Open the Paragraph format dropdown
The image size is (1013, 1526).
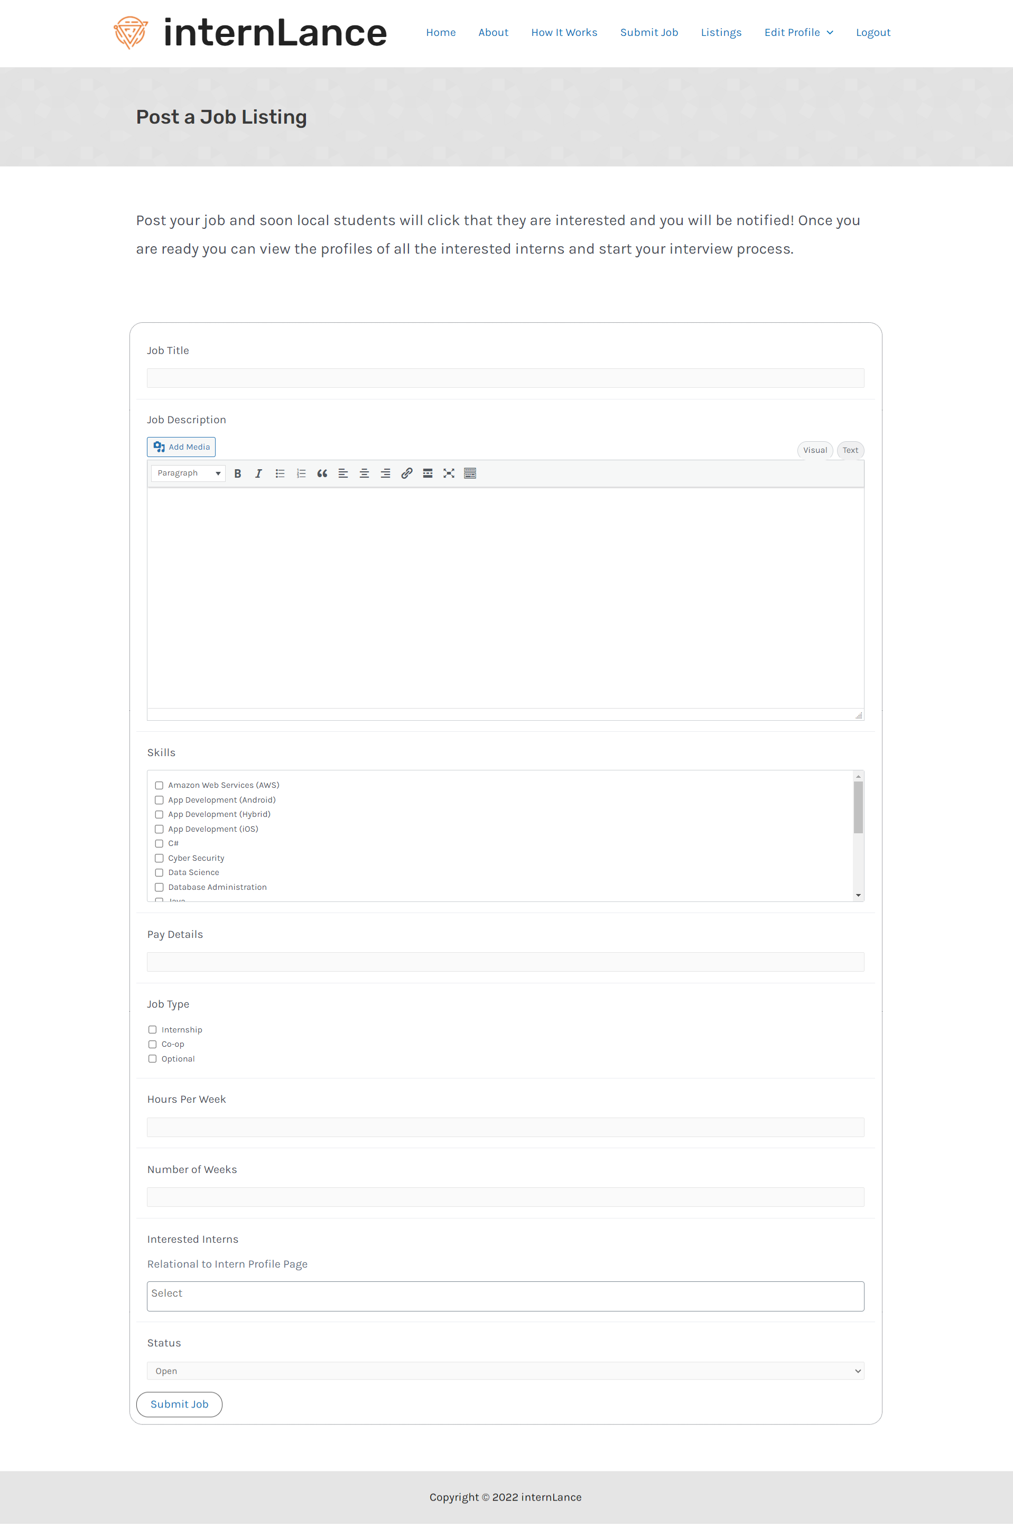pyautogui.click(x=188, y=473)
